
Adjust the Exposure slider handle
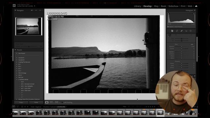click(181, 47)
